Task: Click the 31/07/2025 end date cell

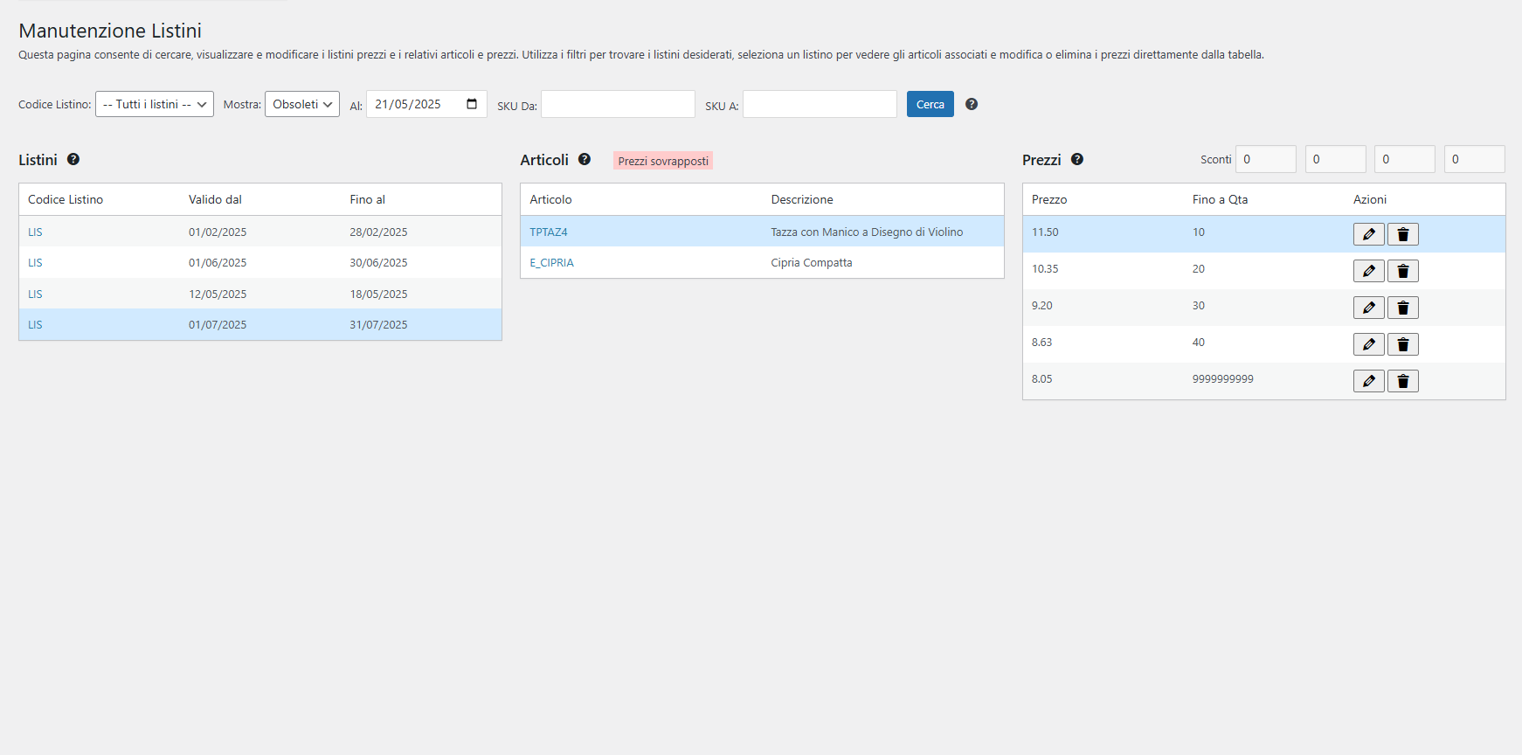Action: tap(378, 325)
